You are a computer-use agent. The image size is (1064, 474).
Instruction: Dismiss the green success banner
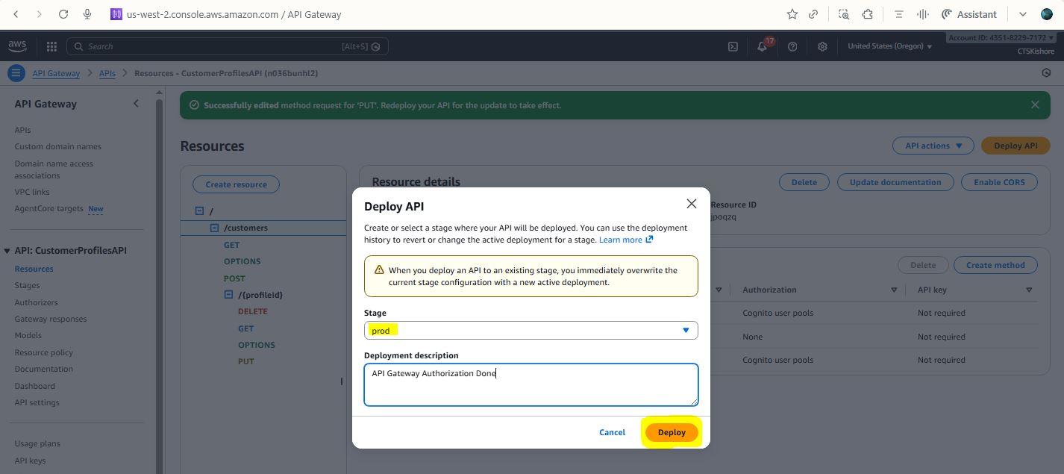1035,105
